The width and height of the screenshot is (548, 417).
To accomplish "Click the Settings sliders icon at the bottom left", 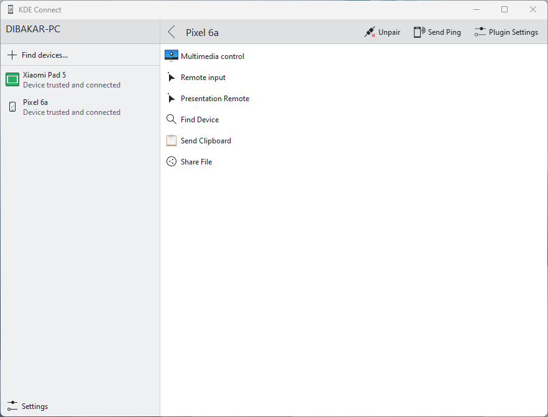I will [12, 406].
